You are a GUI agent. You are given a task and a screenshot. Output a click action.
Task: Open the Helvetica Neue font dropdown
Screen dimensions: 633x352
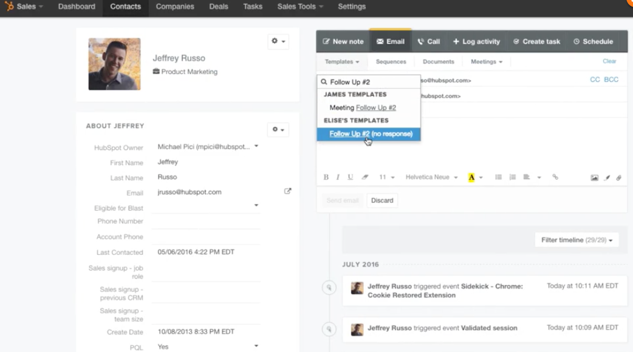[431, 177]
